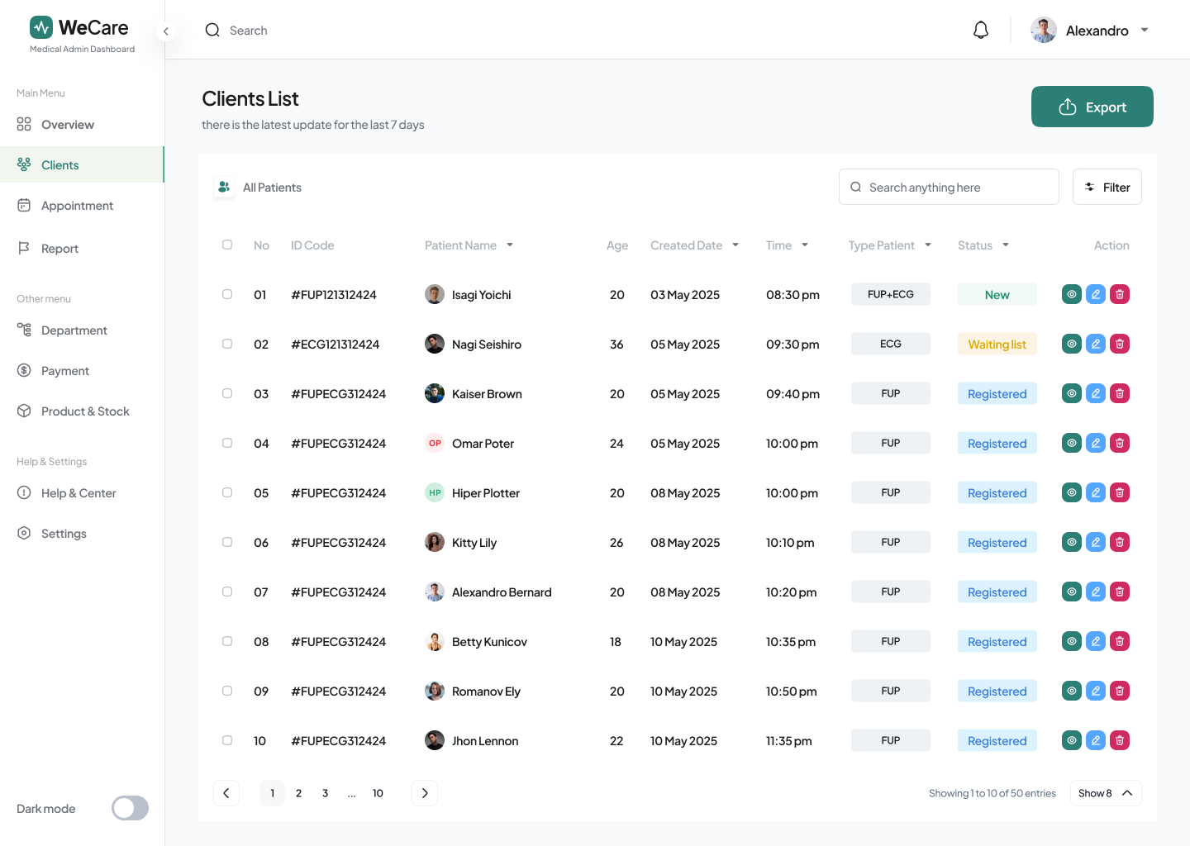Click the trash icon for Jhon Lennon

click(x=1120, y=740)
